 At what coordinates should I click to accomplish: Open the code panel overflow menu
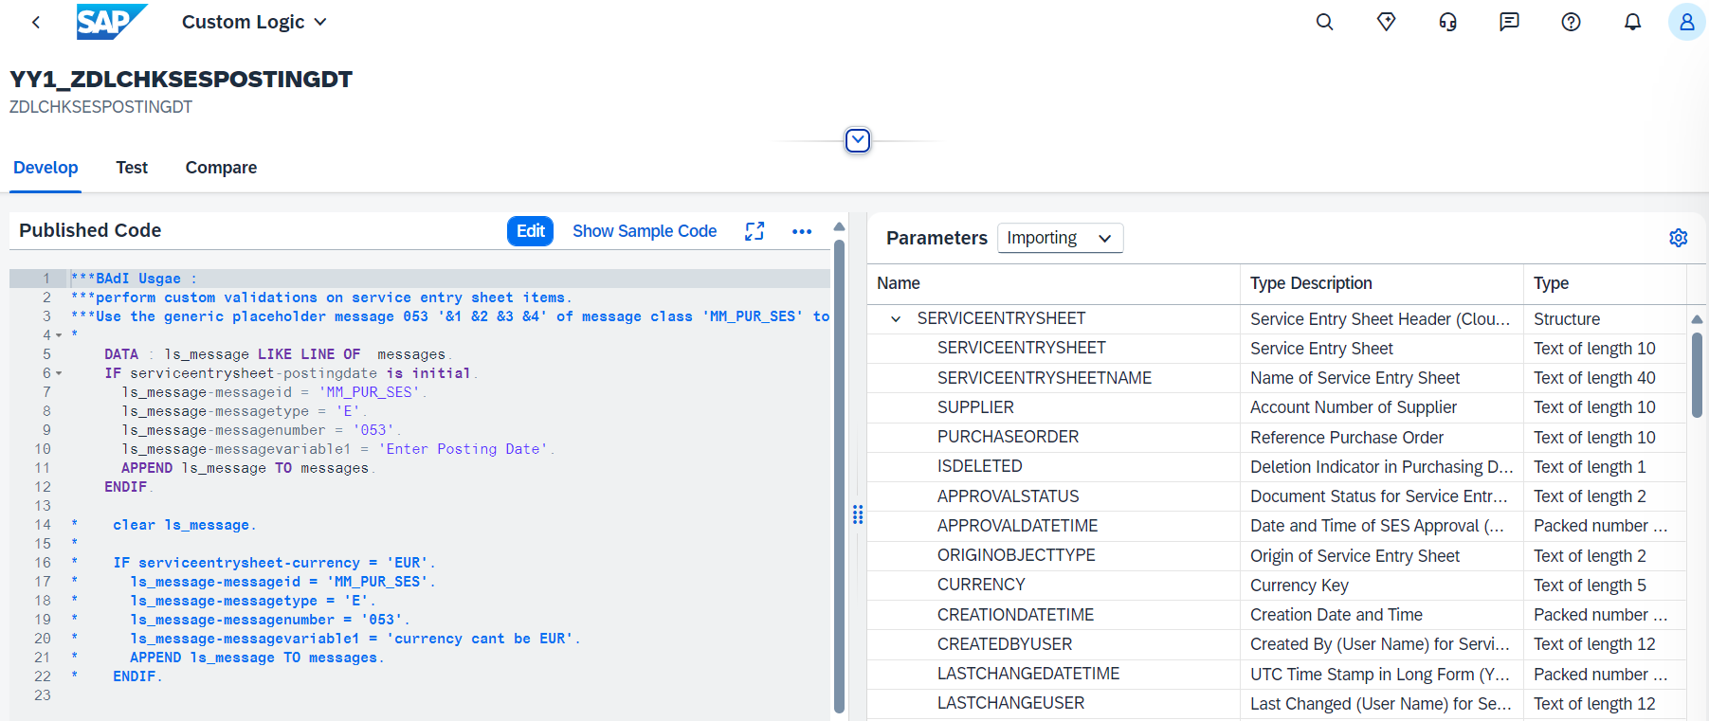[802, 231]
